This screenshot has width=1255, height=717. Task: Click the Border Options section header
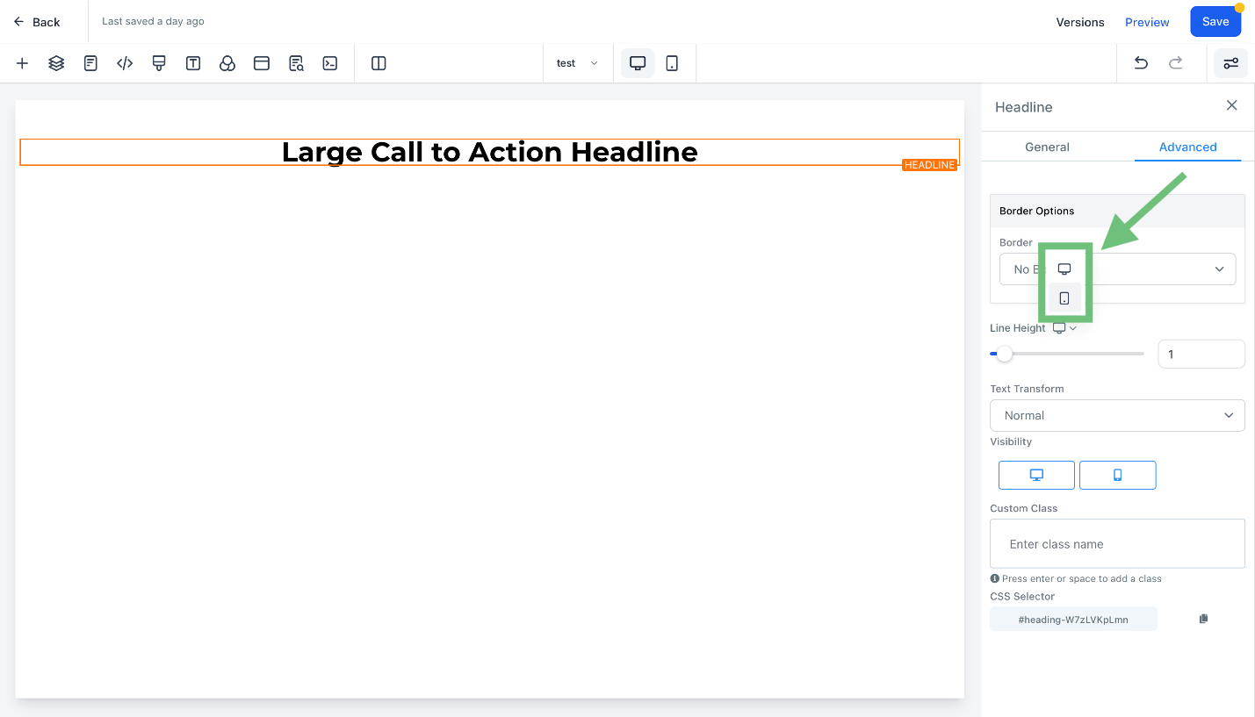[x=1117, y=211]
